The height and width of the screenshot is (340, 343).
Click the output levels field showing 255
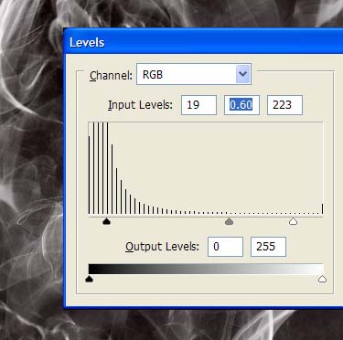(x=268, y=247)
